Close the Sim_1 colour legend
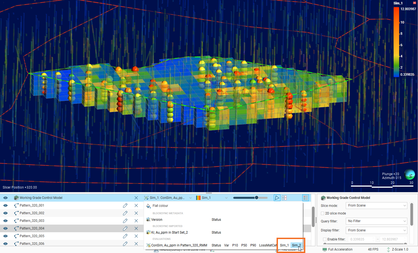The image size is (418, 253). pyautogui.click(x=414, y=3)
